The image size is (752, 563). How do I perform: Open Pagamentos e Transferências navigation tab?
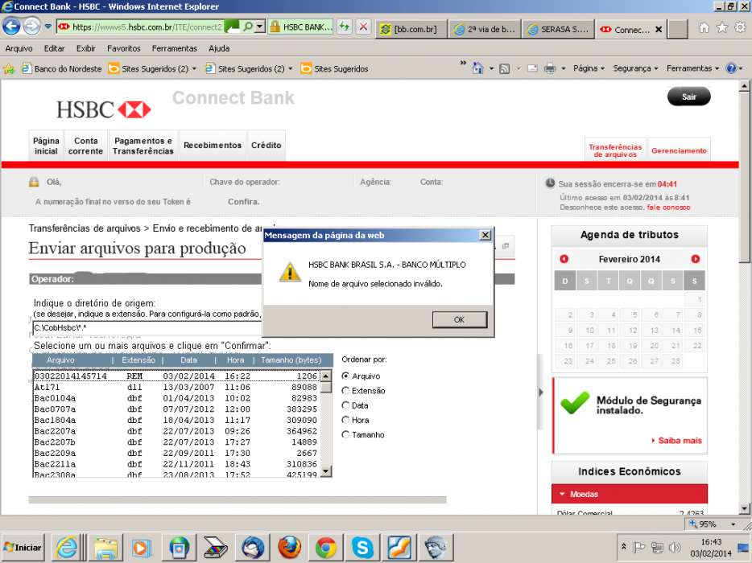[x=143, y=146]
